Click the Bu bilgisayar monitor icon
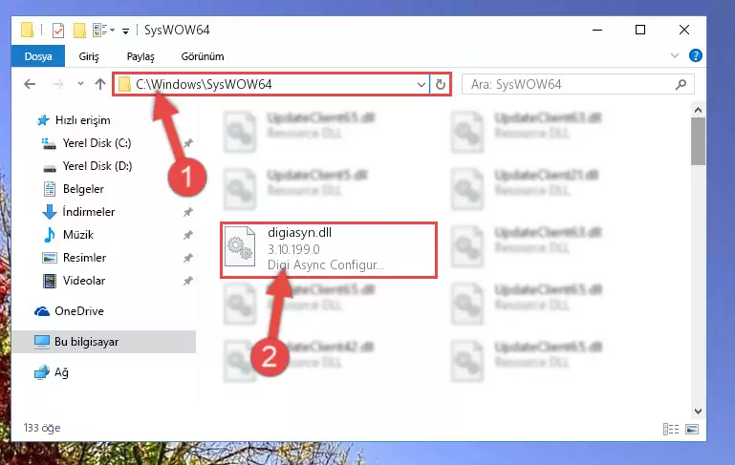The height and width of the screenshot is (465, 735). point(42,342)
